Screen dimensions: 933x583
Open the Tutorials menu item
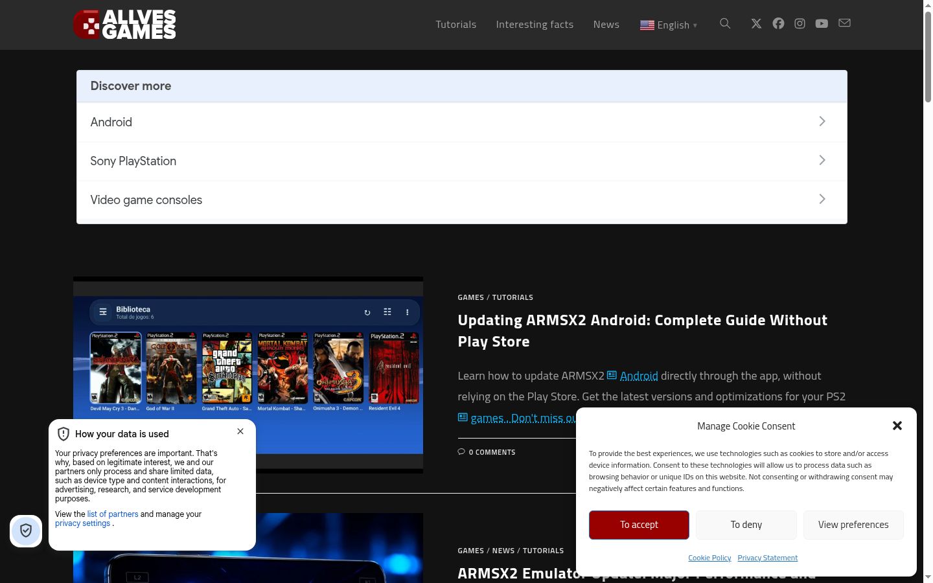coord(456,25)
